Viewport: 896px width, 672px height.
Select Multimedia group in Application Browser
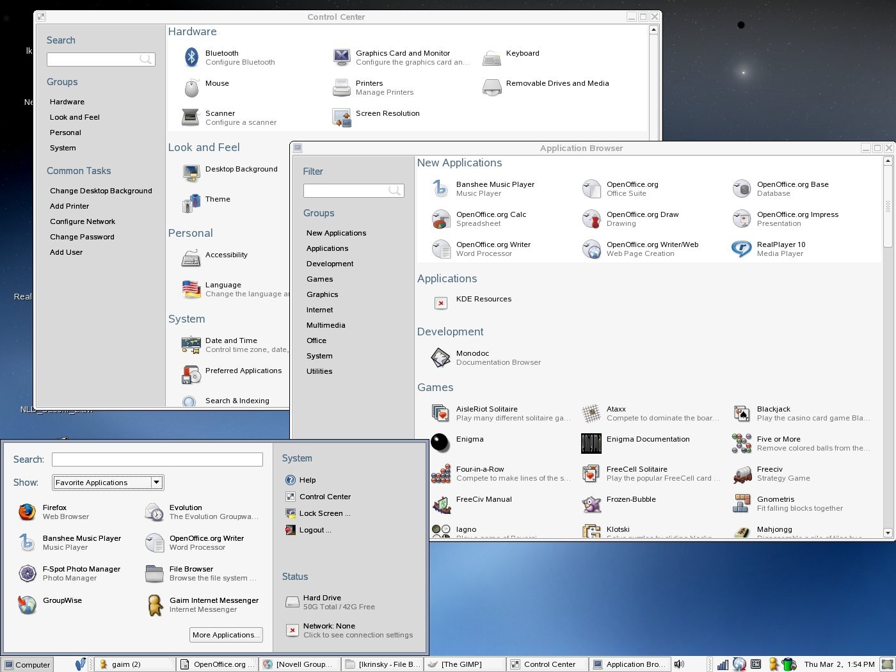pos(326,325)
